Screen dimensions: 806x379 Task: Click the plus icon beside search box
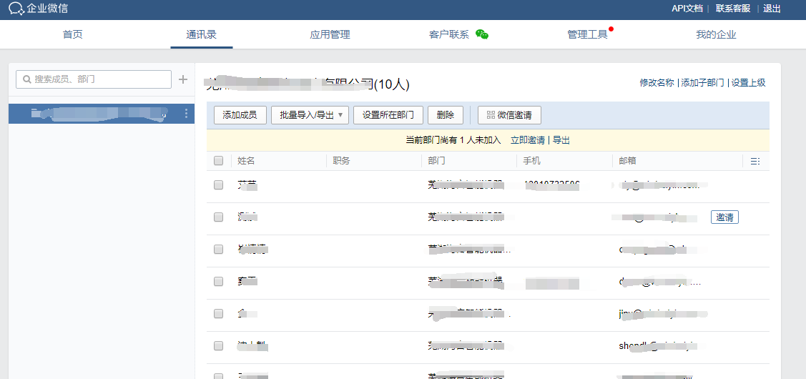click(183, 79)
